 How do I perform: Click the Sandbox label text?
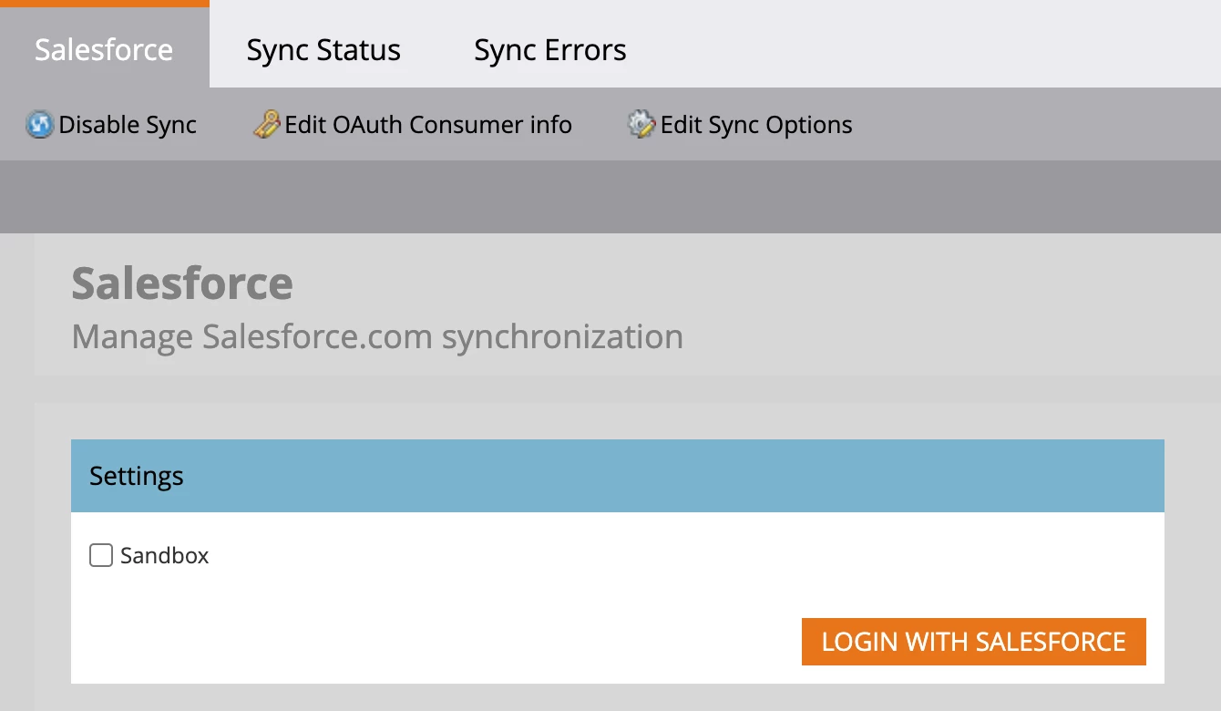point(165,555)
